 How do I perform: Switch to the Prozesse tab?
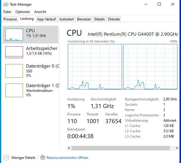10,19
